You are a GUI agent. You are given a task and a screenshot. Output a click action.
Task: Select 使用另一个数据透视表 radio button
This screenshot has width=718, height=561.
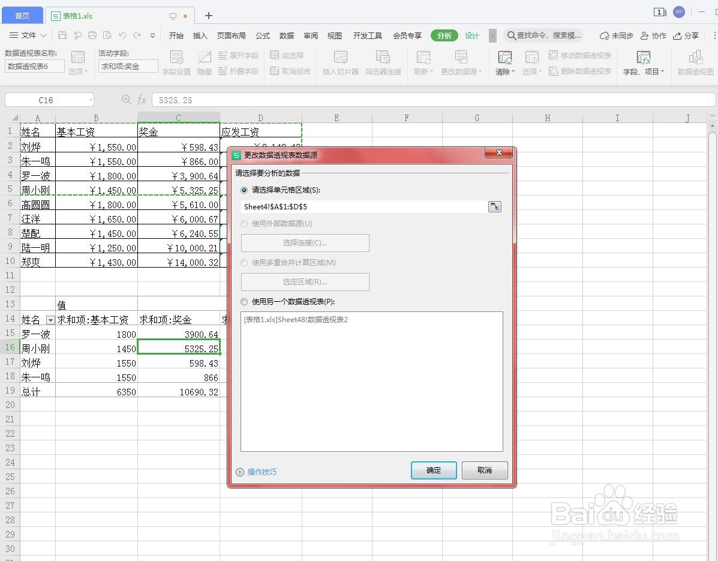pyautogui.click(x=244, y=301)
